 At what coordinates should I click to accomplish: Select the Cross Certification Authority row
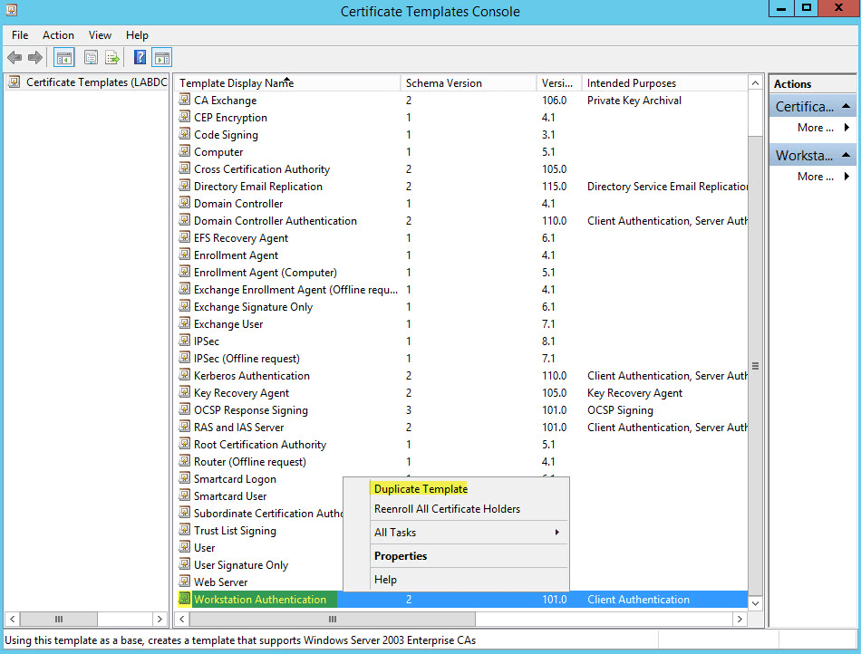tap(461, 169)
